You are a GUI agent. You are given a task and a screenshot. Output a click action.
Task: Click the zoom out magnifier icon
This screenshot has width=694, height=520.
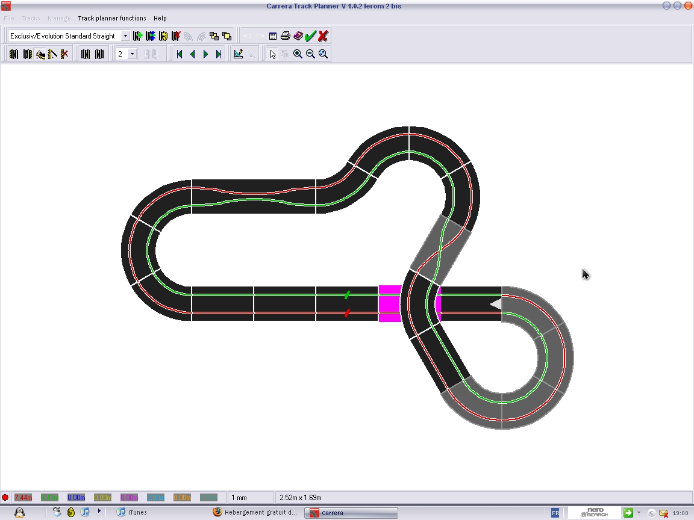pyautogui.click(x=310, y=54)
